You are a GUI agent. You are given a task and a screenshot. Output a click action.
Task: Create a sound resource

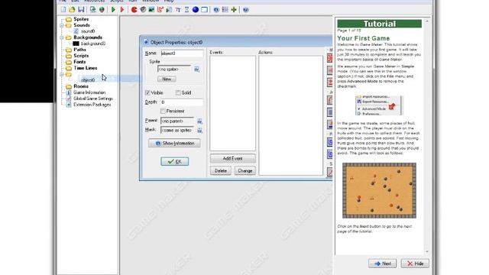click(x=143, y=10)
